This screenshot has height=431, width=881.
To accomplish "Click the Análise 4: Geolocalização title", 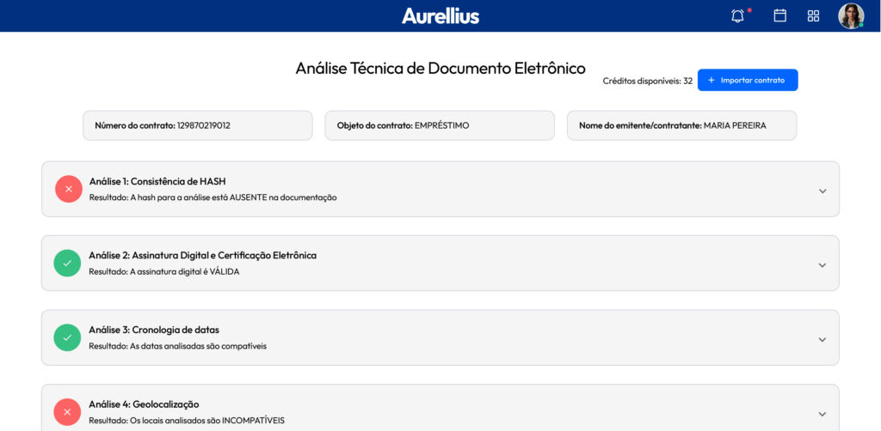I will (x=144, y=404).
